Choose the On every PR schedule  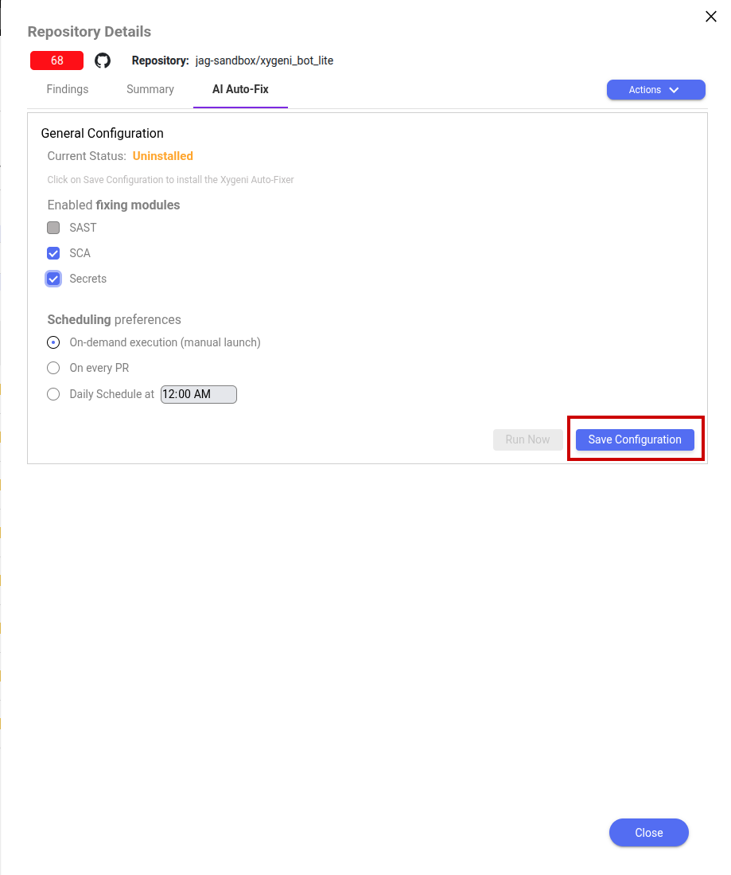(x=54, y=368)
